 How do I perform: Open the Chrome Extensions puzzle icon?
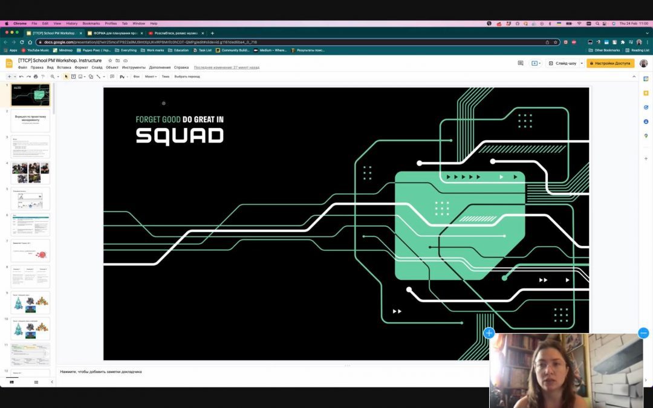623,42
